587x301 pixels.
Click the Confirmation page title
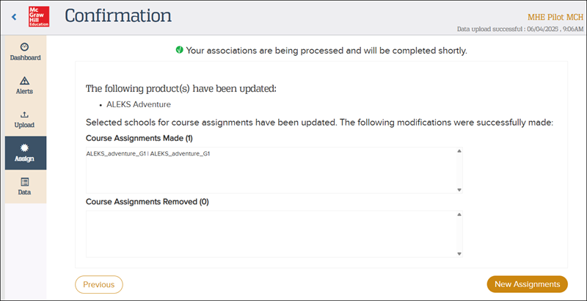pyautogui.click(x=118, y=15)
